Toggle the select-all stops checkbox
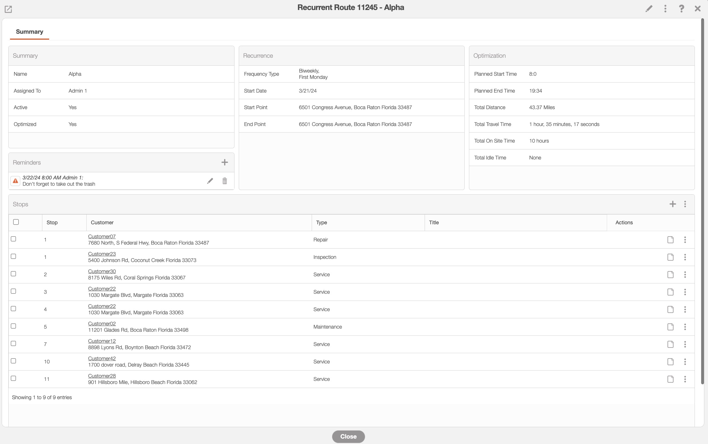Screen dimensions: 708x444 click(16, 222)
